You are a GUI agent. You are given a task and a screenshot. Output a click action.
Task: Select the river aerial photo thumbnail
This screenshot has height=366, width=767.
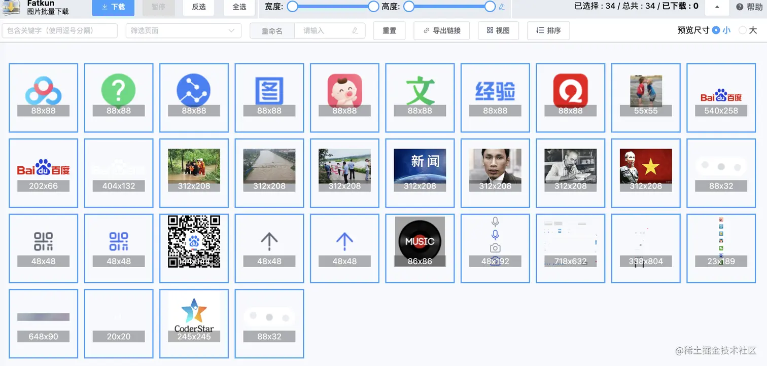pos(269,173)
